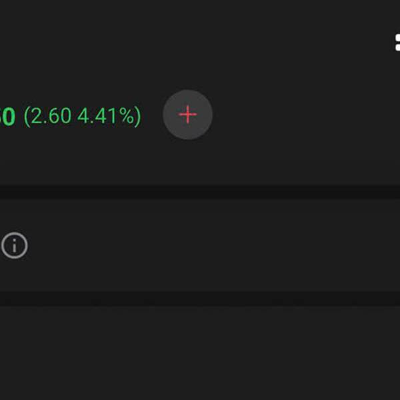Open the circled info icon
Image resolution: width=400 pixels, height=400 pixels.
15,245
